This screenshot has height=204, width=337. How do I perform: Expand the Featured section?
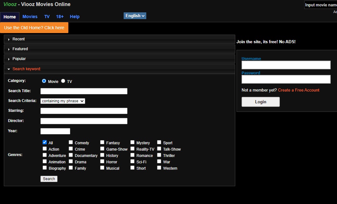pyautogui.click(x=120, y=49)
